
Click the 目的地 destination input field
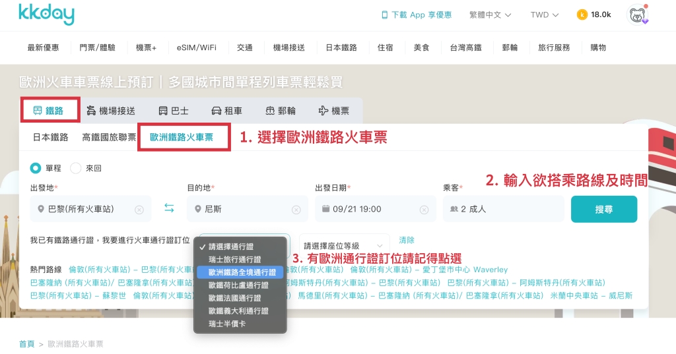point(248,209)
